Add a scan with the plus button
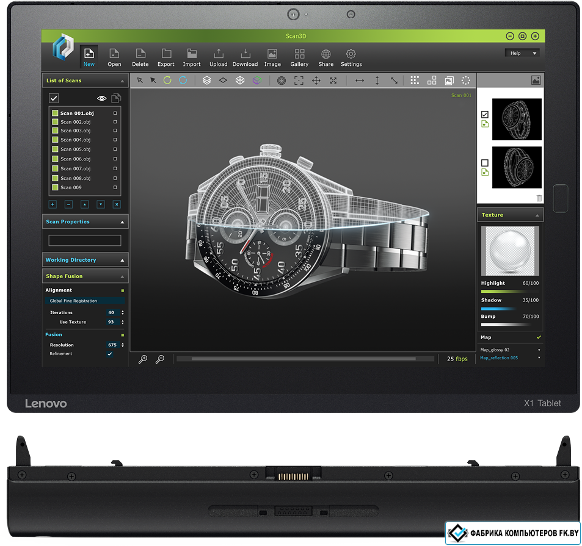Viewport: 582px width, 546px height. point(53,204)
